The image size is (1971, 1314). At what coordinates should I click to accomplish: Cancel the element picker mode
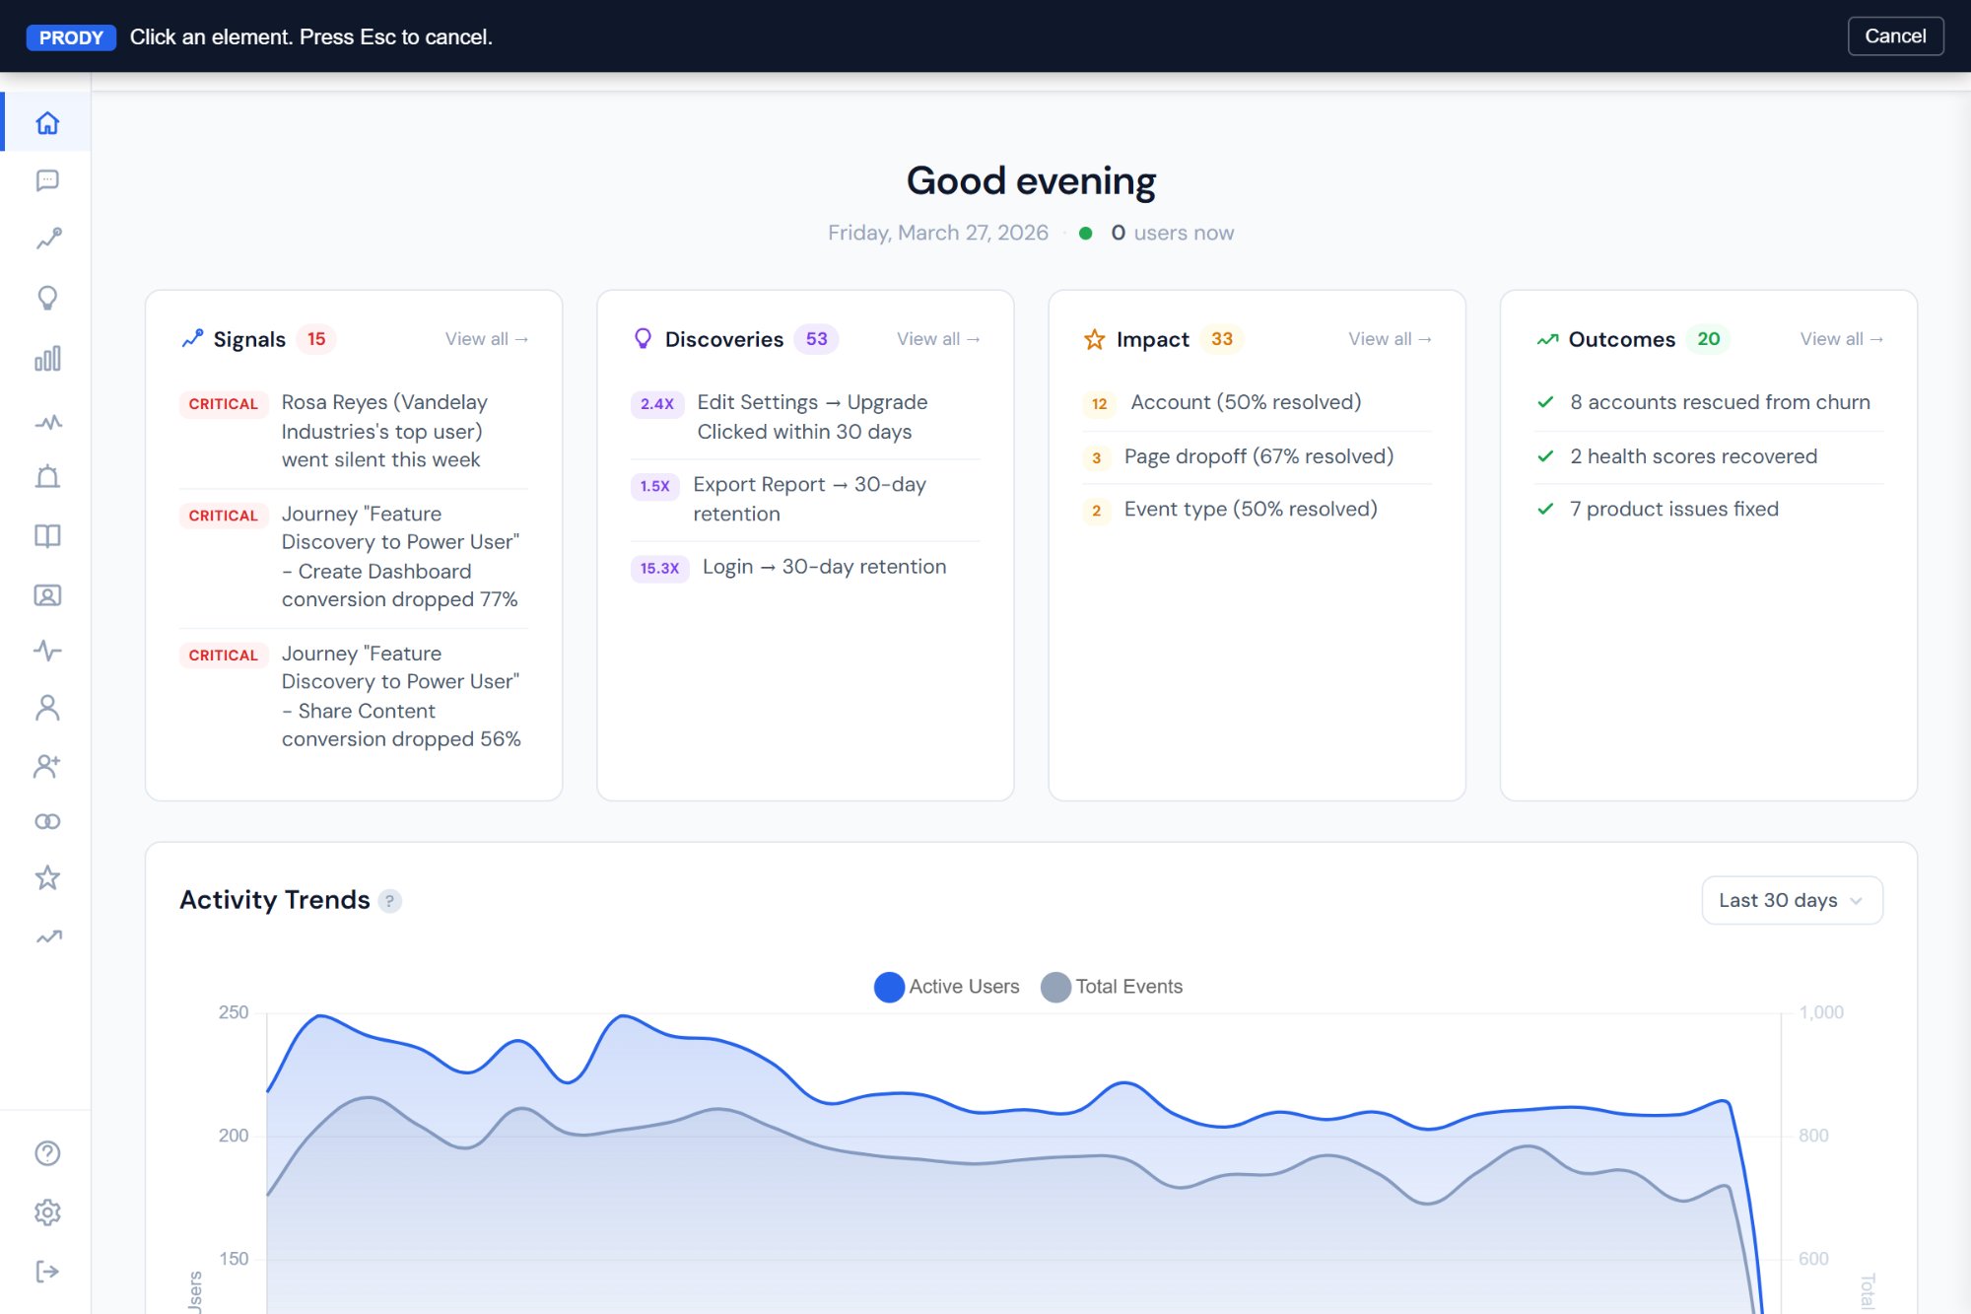click(1895, 36)
